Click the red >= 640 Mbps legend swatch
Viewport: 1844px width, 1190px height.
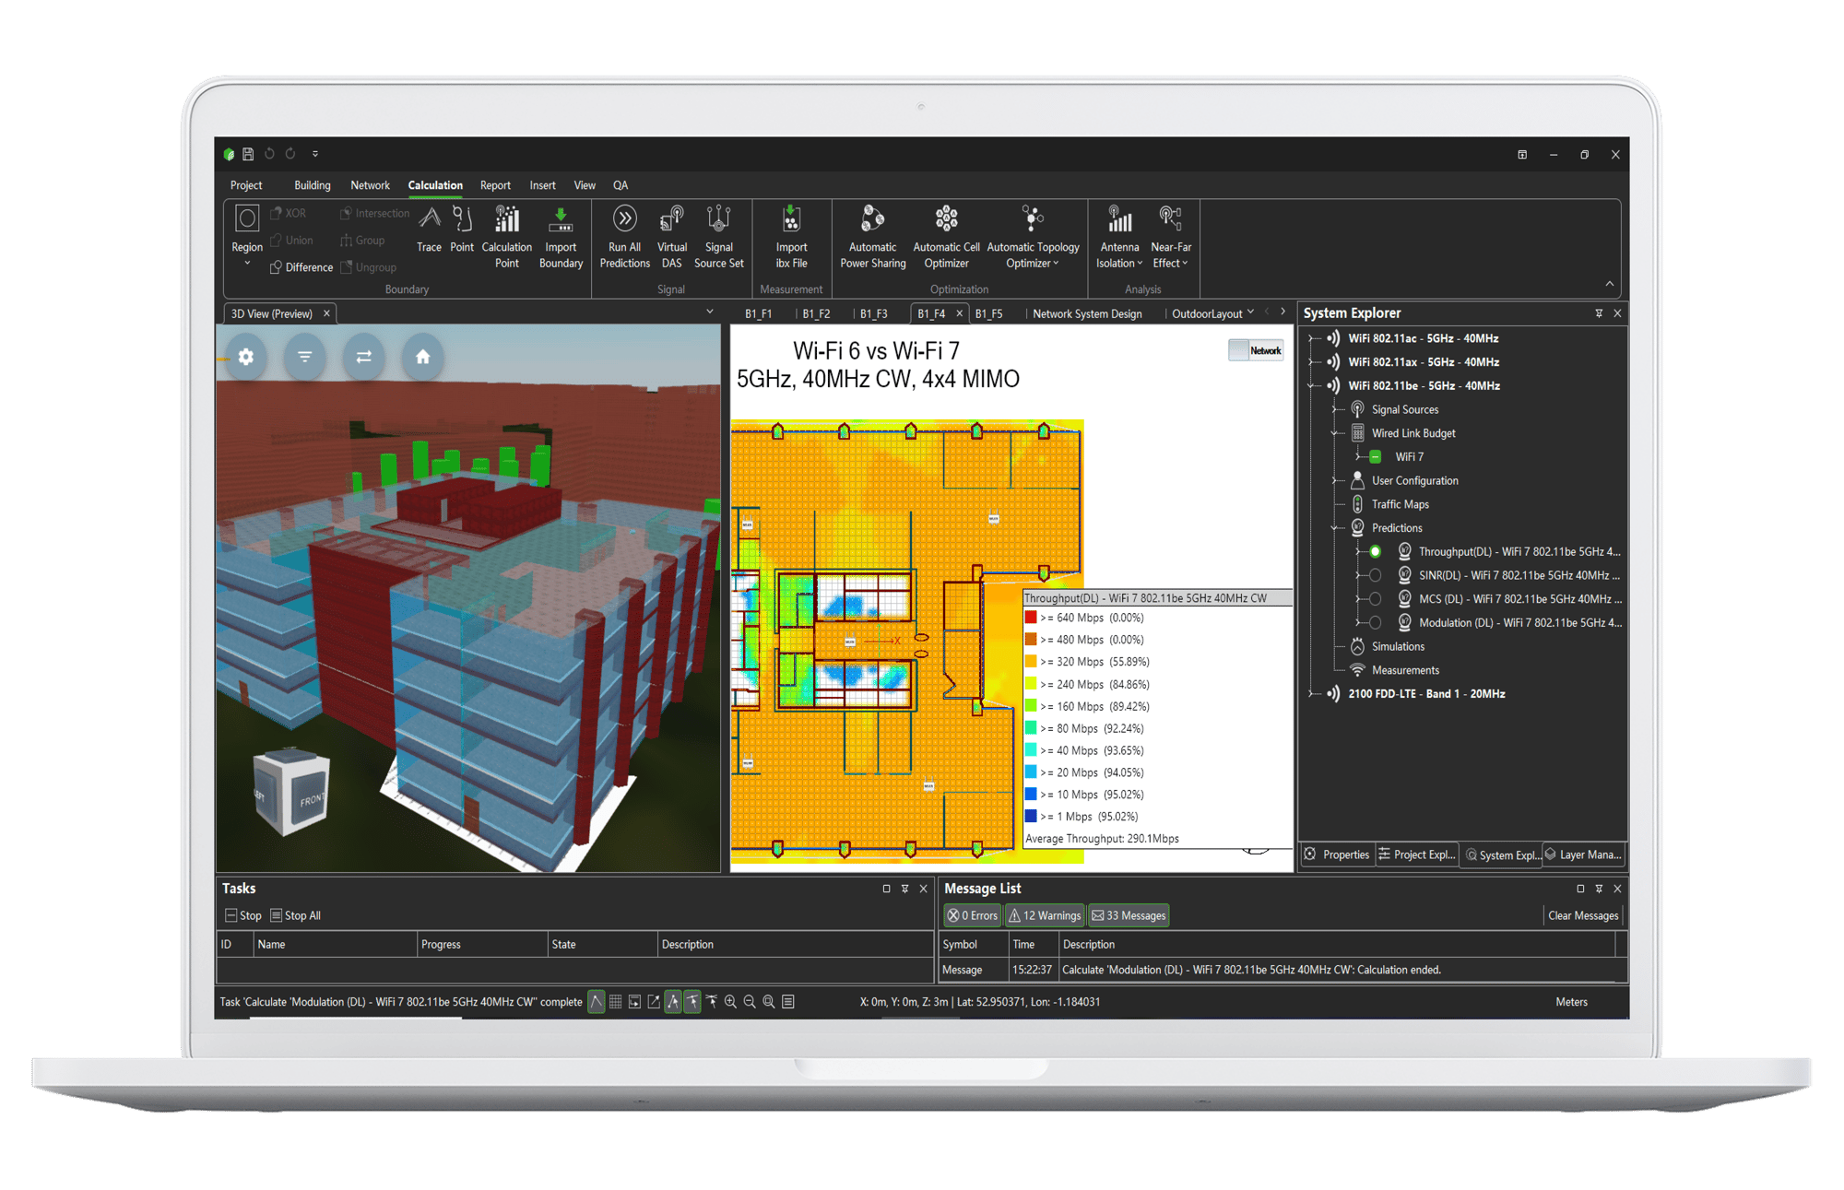[1031, 618]
